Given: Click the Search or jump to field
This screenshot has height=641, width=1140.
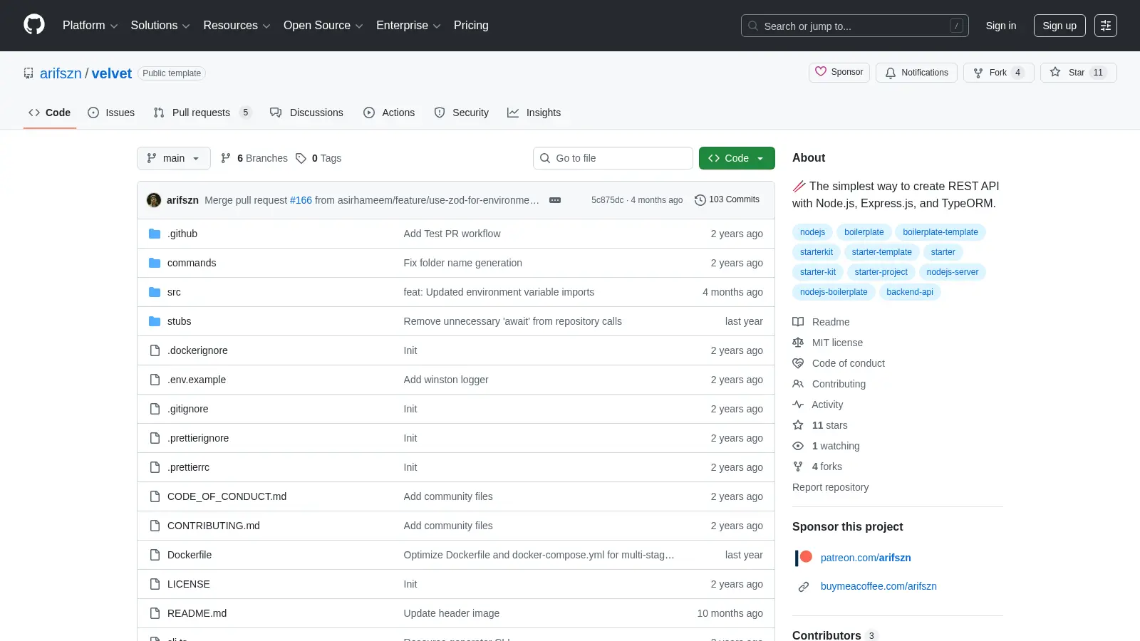Looking at the screenshot, I should coord(854,26).
